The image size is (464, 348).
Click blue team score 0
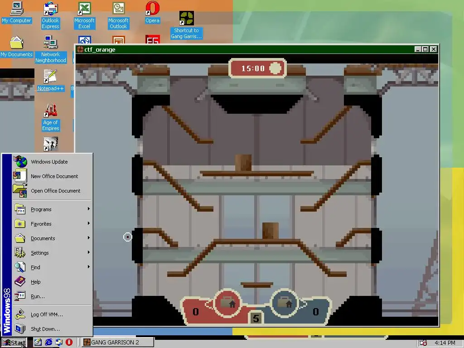point(316,312)
